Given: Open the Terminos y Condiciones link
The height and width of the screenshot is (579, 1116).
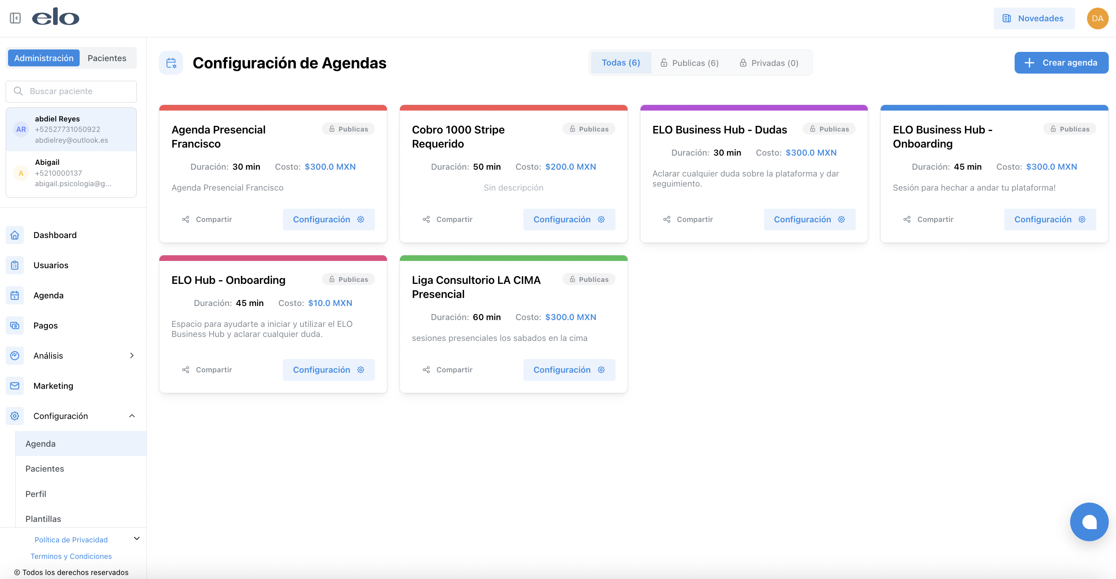Looking at the screenshot, I should 71,556.
